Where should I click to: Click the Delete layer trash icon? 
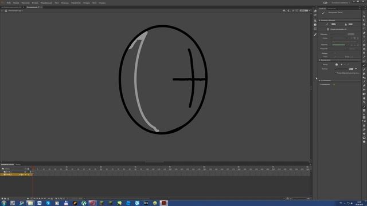click(8, 199)
